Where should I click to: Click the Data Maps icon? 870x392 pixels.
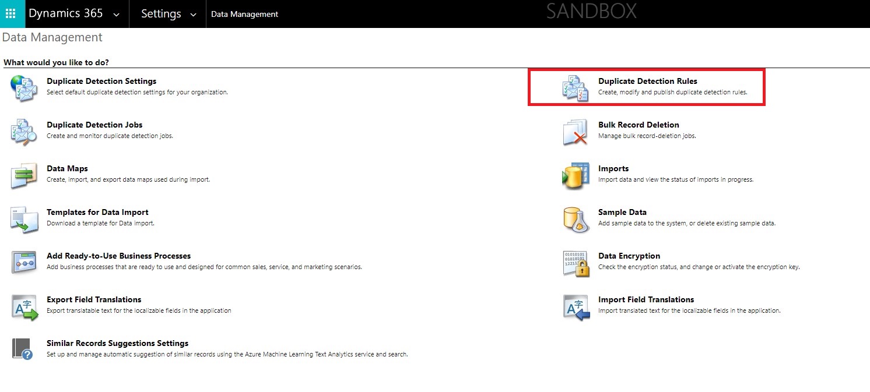[x=24, y=176]
